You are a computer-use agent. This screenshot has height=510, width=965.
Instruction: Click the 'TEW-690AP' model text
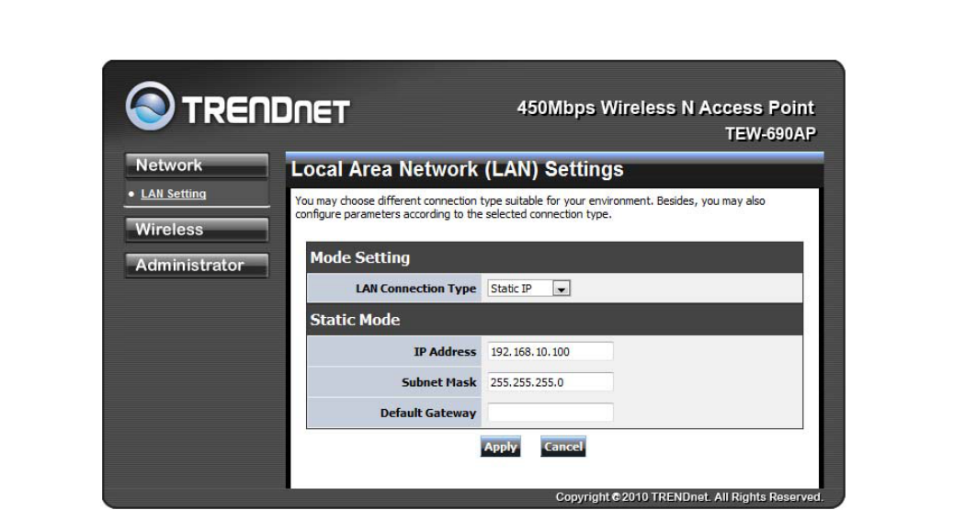coord(770,134)
